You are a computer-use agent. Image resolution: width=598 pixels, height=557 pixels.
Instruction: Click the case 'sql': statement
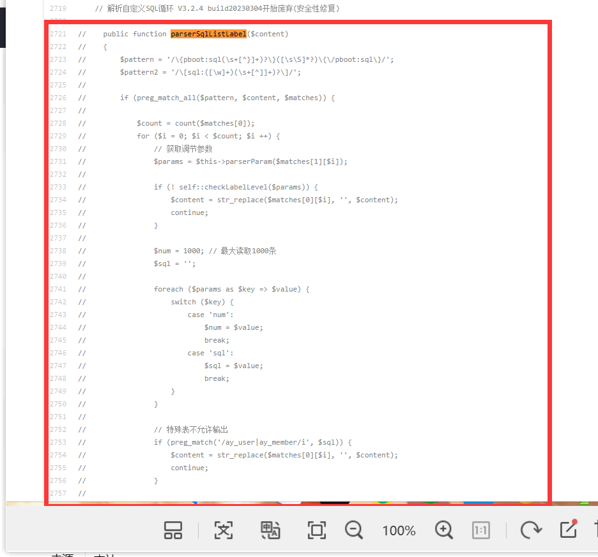coord(210,353)
